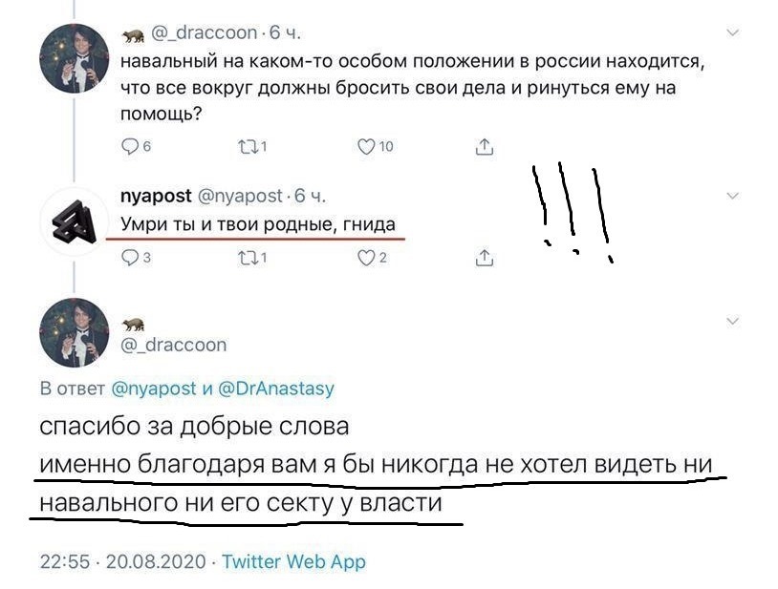Reply to the first _draccoon tweet
Image resolution: width=778 pixels, height=589 pixels.
131,146
